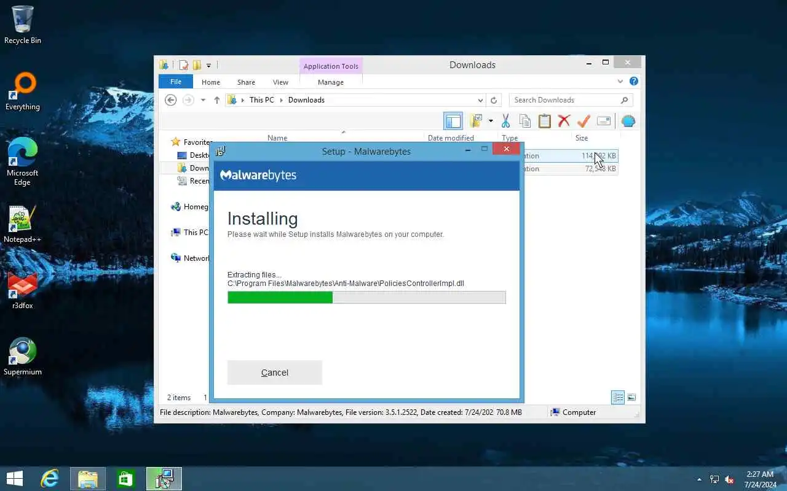Open the Customize Quick Access Toolbar dropdown
This screenshot has height=491, width=787.
click(x=209, y=65)
